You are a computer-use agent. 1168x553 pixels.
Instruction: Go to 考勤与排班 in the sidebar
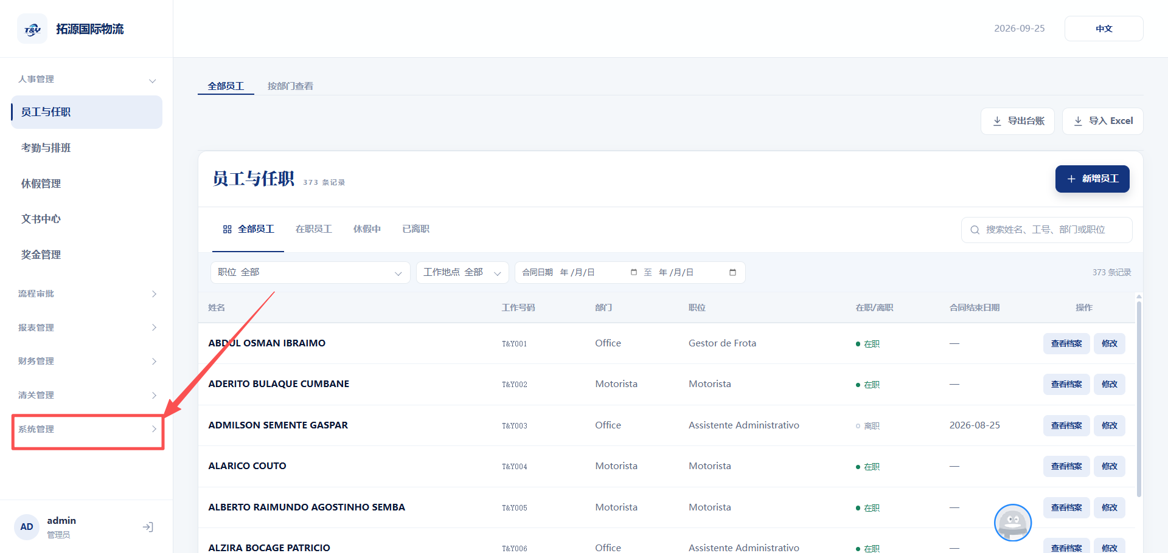87,148
